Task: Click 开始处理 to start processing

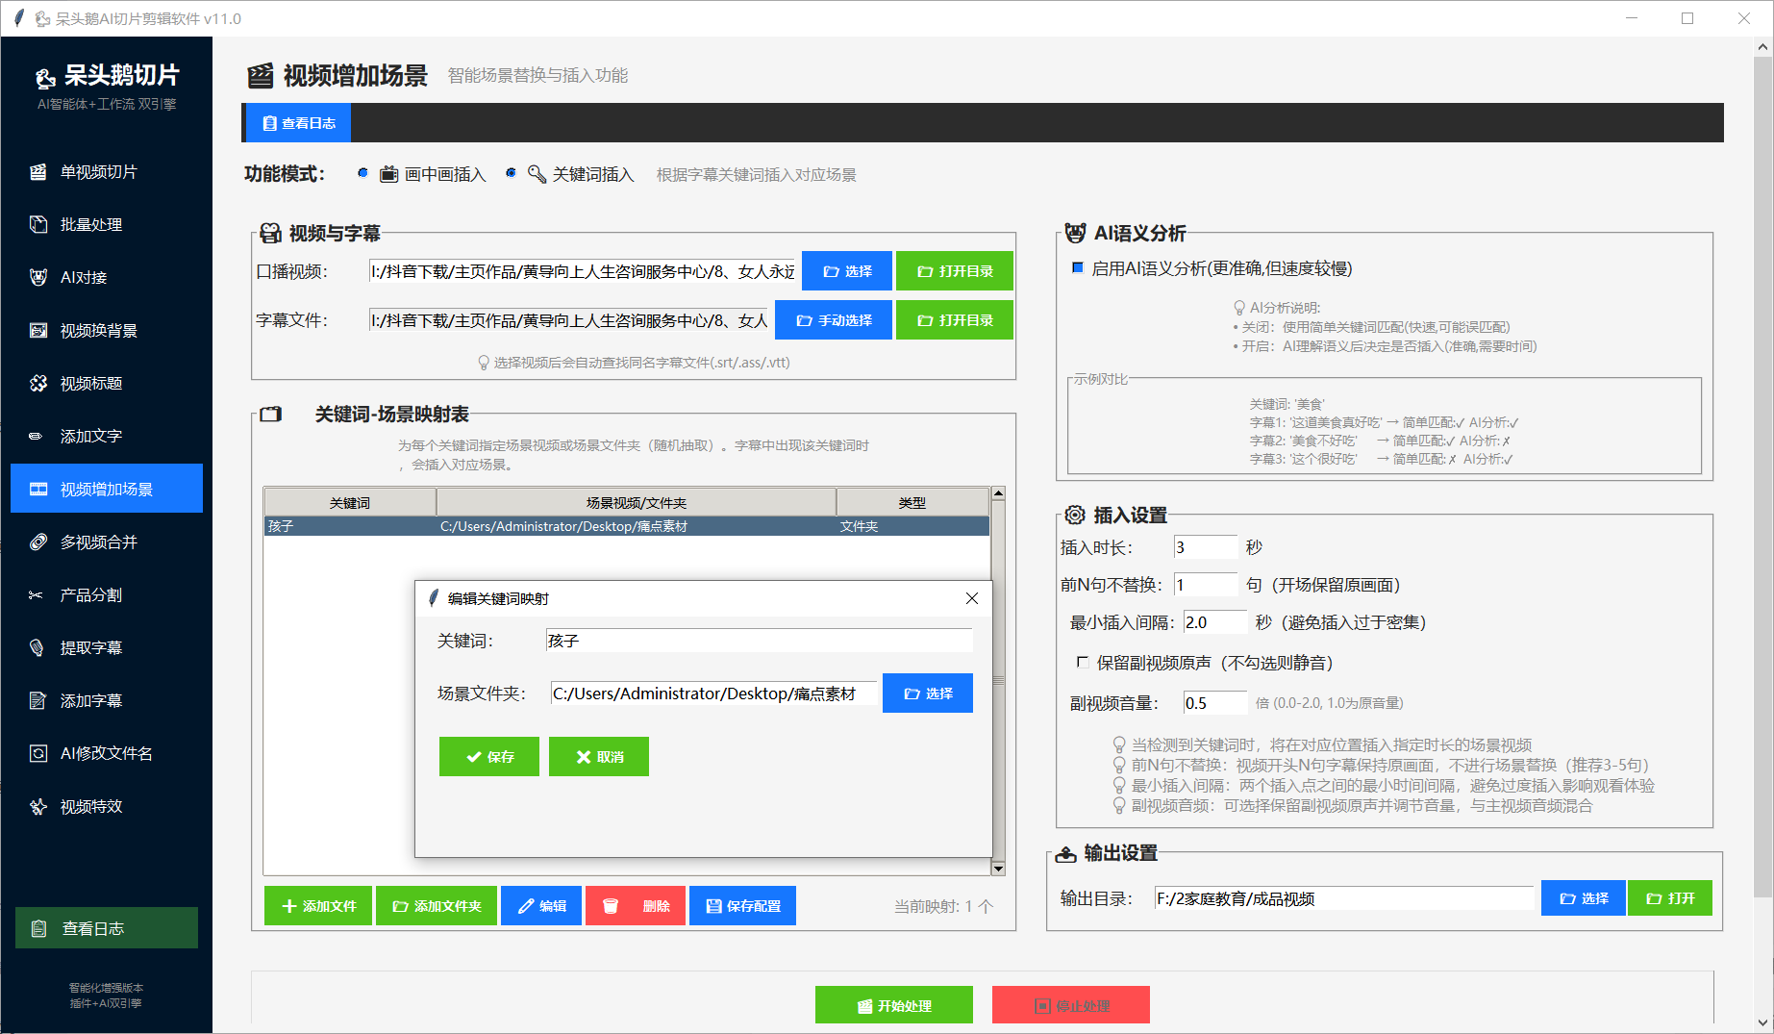Action: [x=893, y=1005]
